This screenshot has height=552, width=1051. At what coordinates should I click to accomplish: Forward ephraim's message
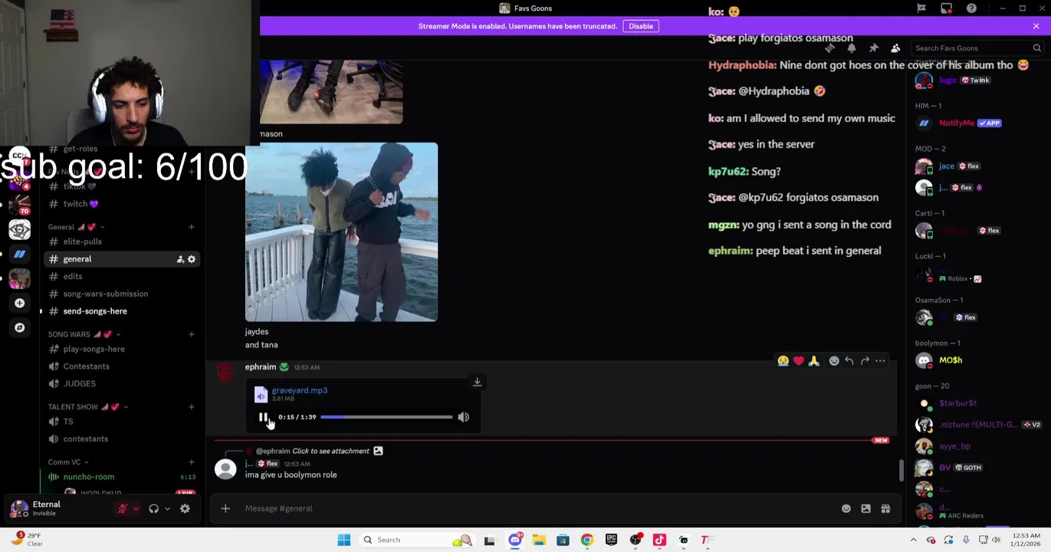(865, 361)
